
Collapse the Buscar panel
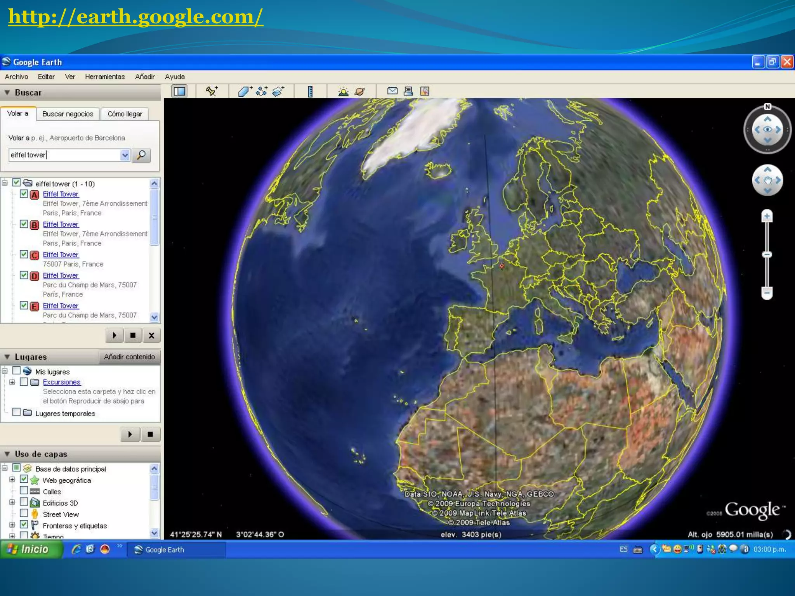point(7,93)
